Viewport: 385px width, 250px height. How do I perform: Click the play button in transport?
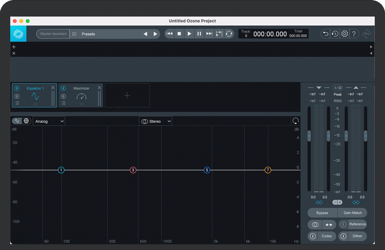tap(189, 34)
